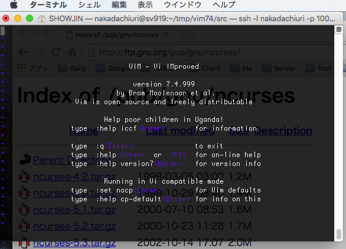The width and height of the screenshot is (346, 249).
Task: Click the '<F1>' key hint in Vim
Action: (178, 155)
